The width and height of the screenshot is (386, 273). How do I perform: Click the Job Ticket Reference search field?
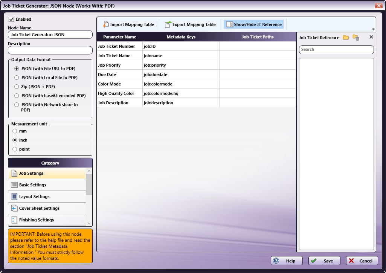tap(336, 49)
